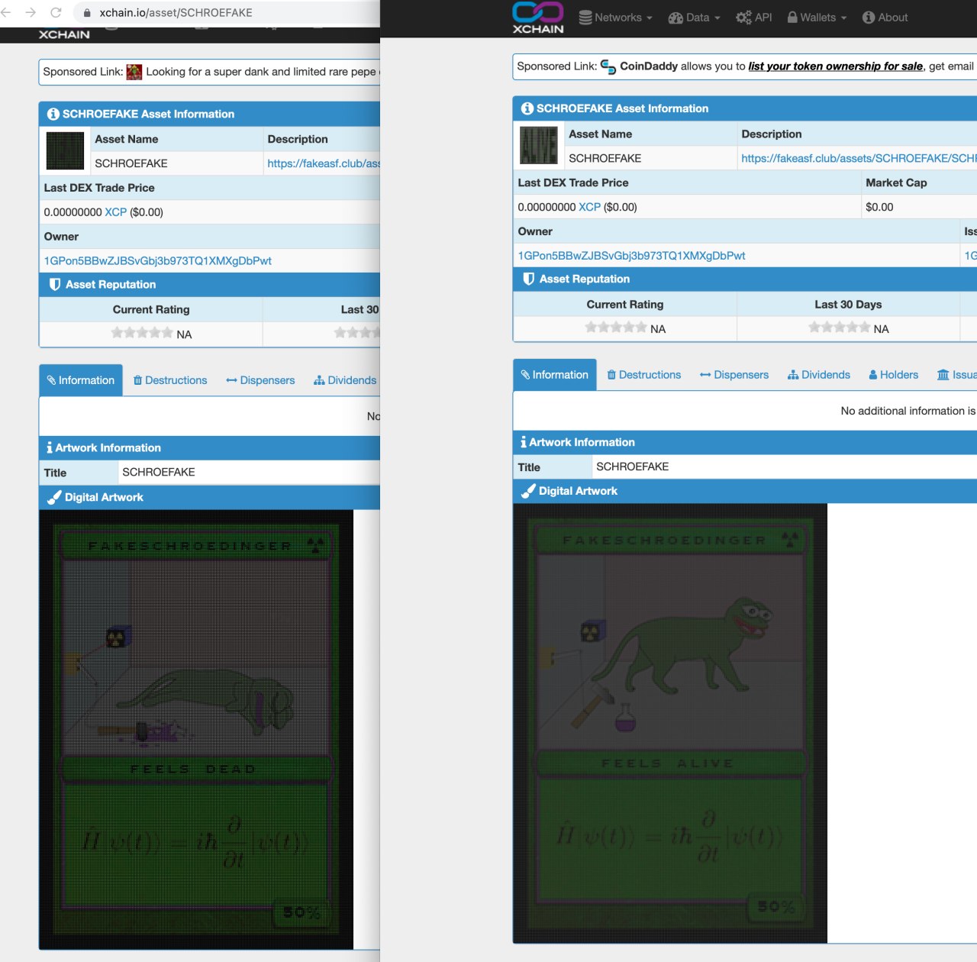Expand the Networks dropdown menu
The image size is (977, 962).
pyautogui.click(x=616, y=18)
